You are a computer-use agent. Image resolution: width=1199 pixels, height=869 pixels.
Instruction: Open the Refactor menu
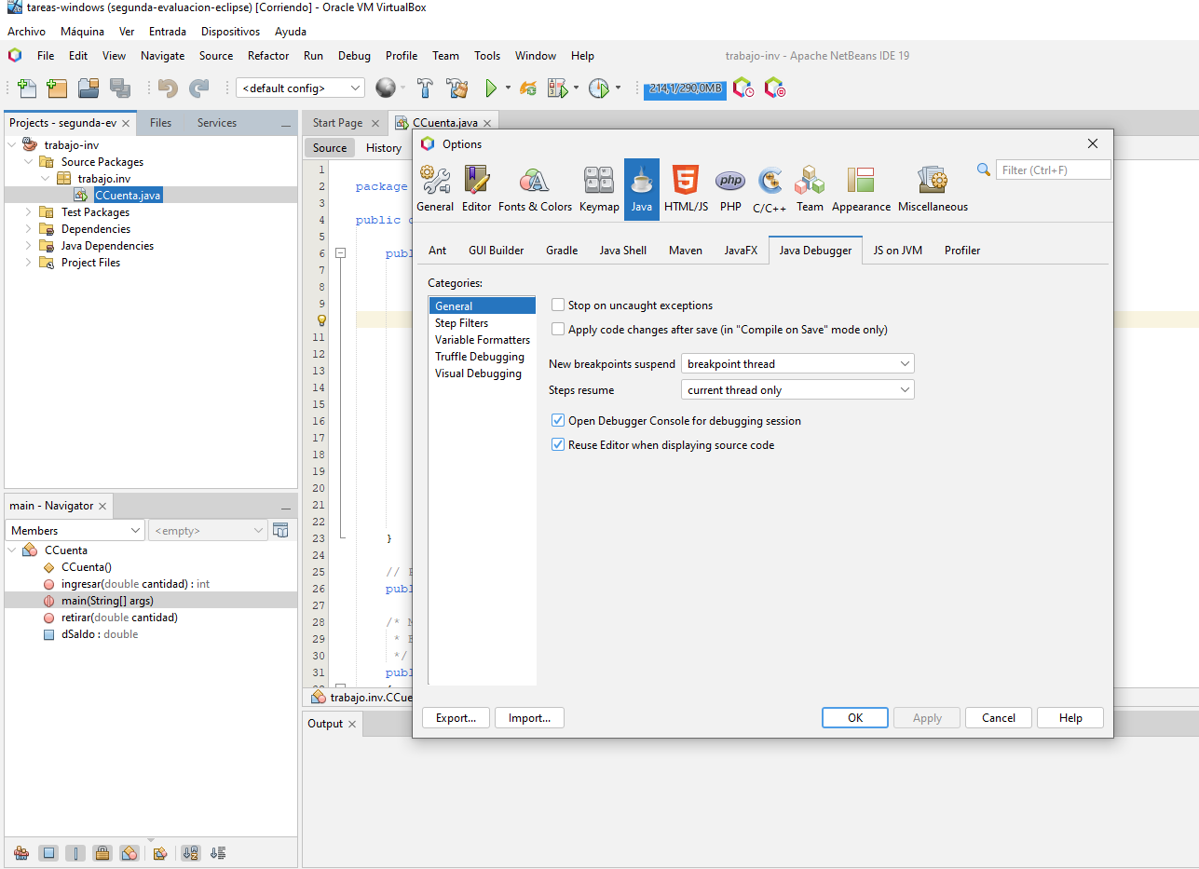[268, 56]
